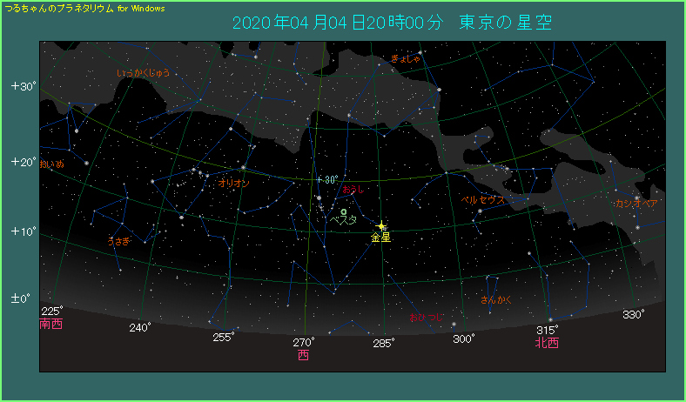Select the green Vesta asteroid circle
The height and width of the screenshot is (402, 686).
(344, 211)
